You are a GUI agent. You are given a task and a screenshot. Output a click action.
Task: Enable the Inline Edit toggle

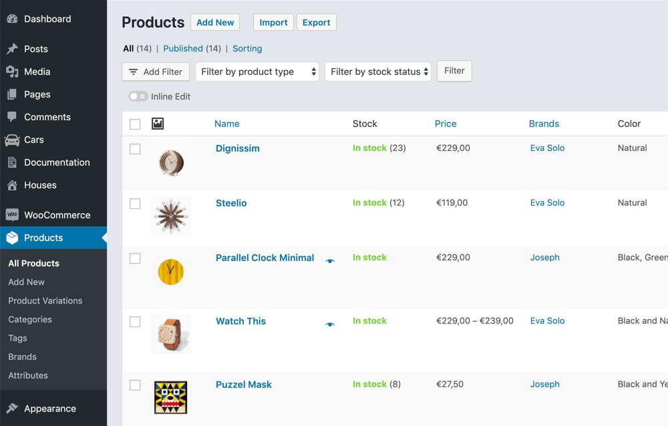[138, 97]
